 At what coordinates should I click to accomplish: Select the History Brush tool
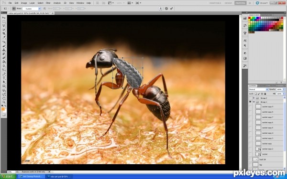pyautogui.click(x=4, y=54)
